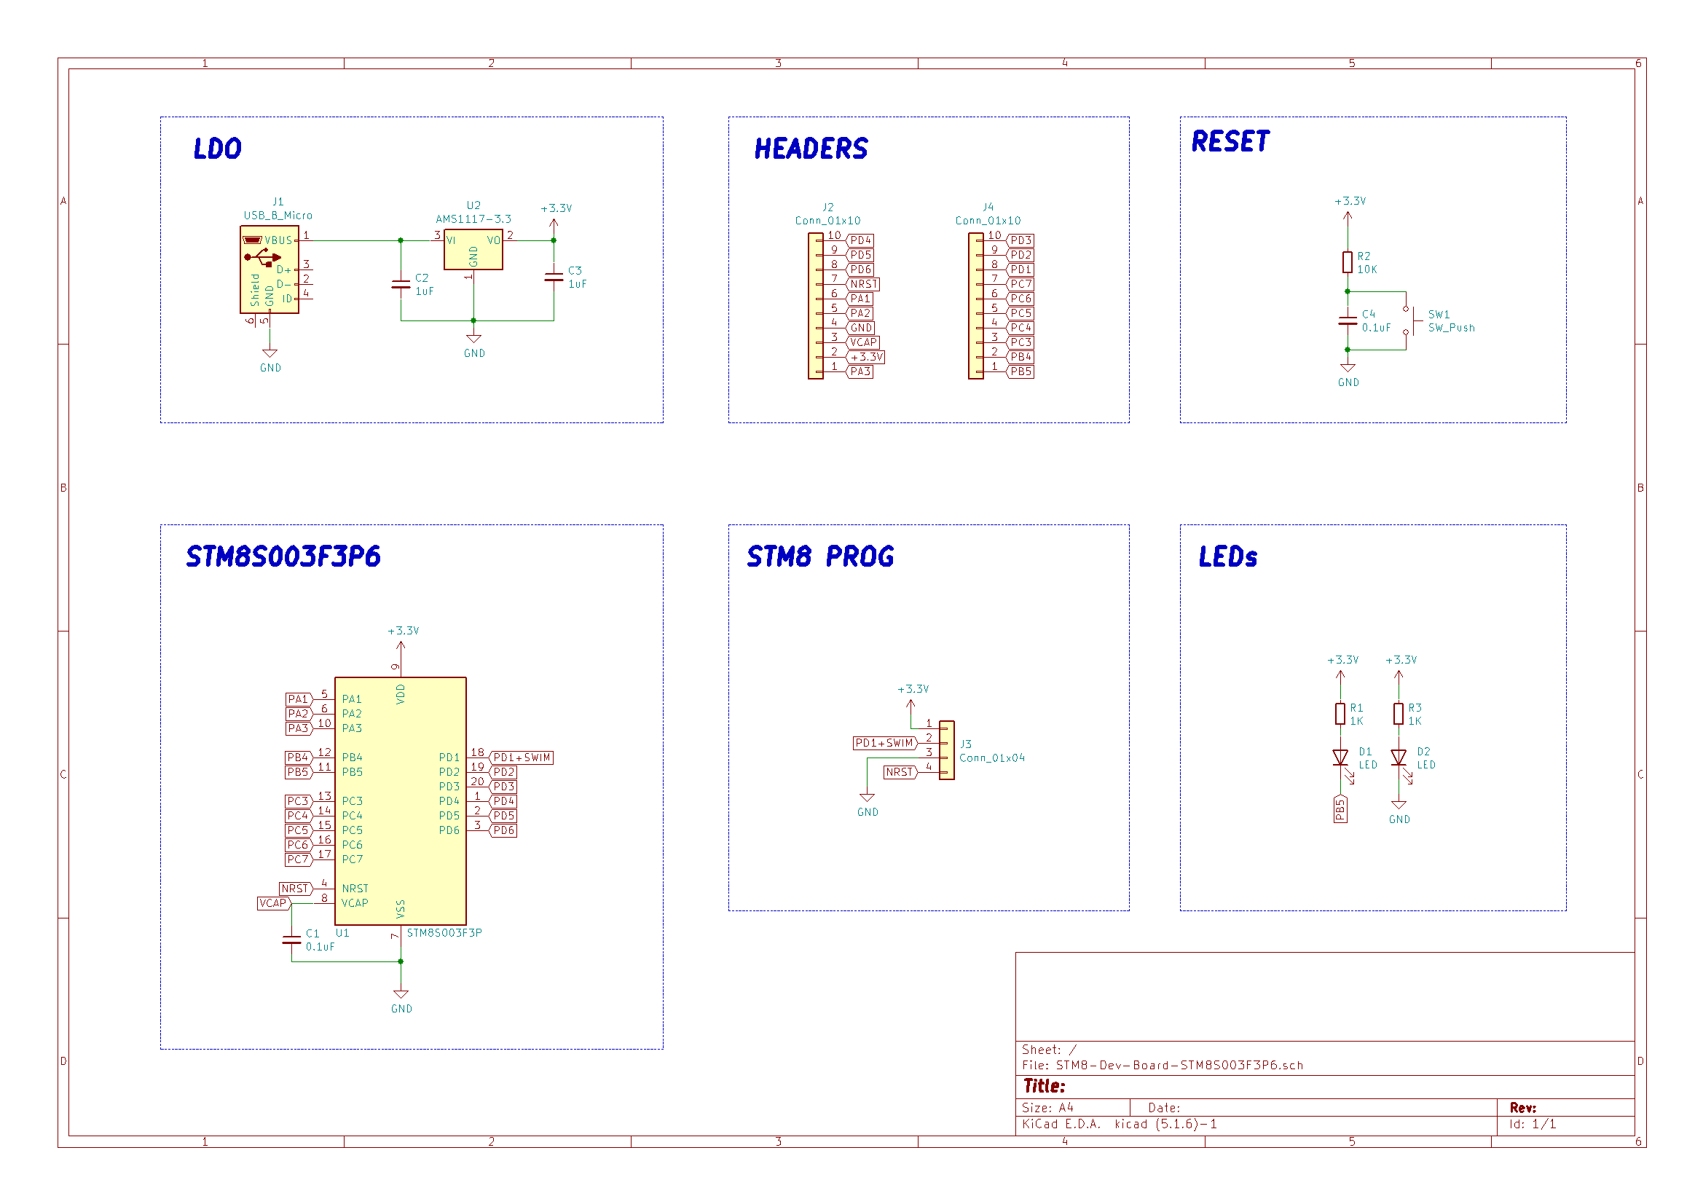Screen dimensions: 1703x1204
Task: Select the J2 ten-pin header symbol
Action: pos(816,307)
